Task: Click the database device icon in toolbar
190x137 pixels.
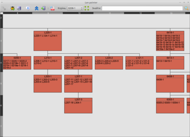Action: point(19,8)
